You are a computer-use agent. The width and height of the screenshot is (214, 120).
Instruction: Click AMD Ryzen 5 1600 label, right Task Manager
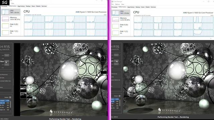tap(198, 13)
